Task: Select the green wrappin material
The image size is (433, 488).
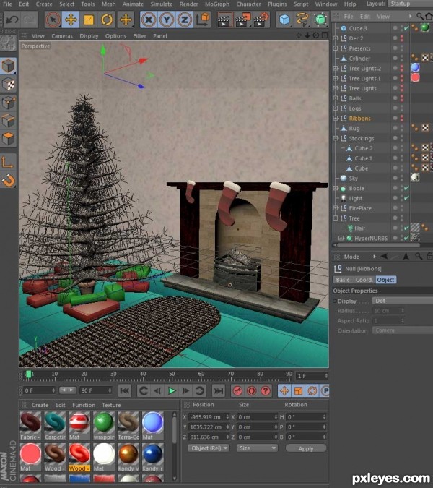Action: 104,425
